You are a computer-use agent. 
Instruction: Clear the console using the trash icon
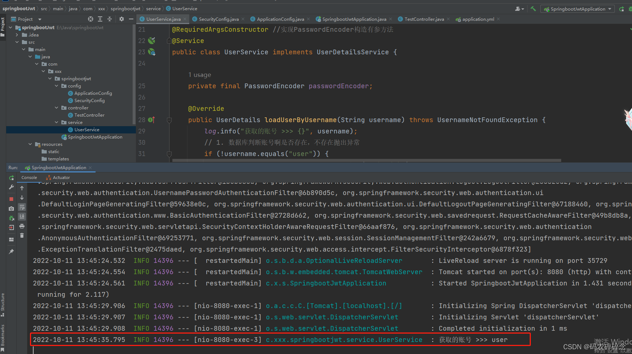(22, 235)
